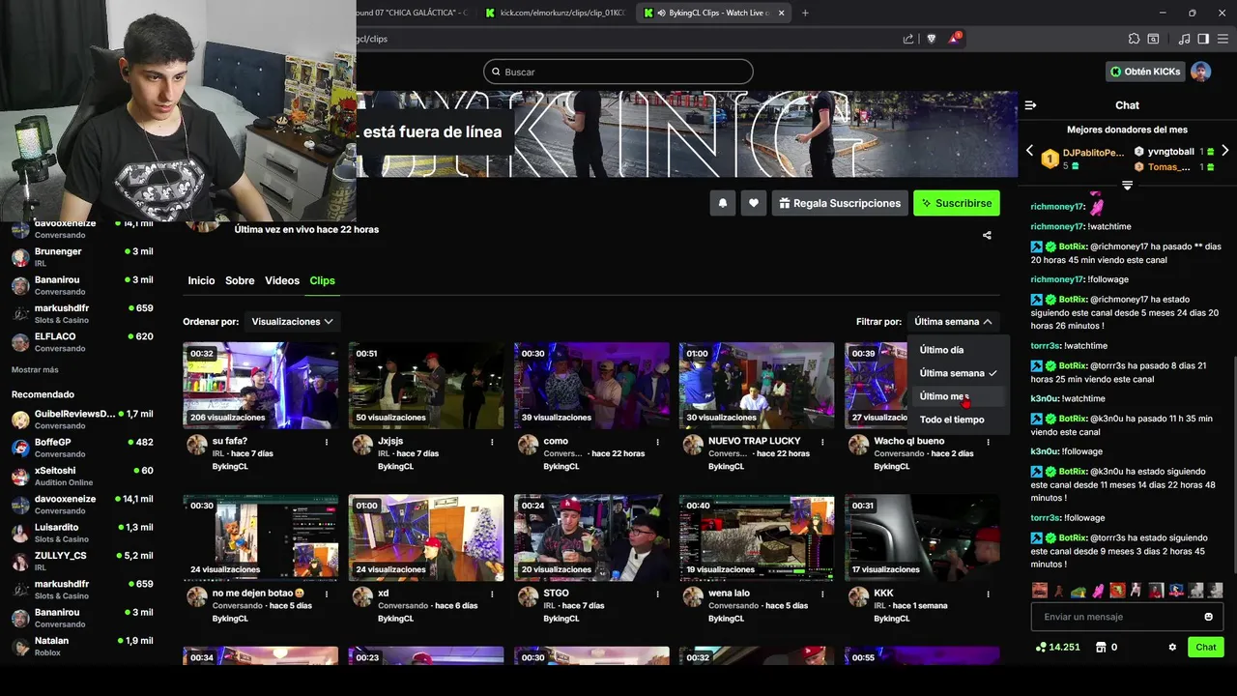The image size is (1237, 696).
Task: Open Brave Rewards triangle icon
Action: (x=955, y=38)
